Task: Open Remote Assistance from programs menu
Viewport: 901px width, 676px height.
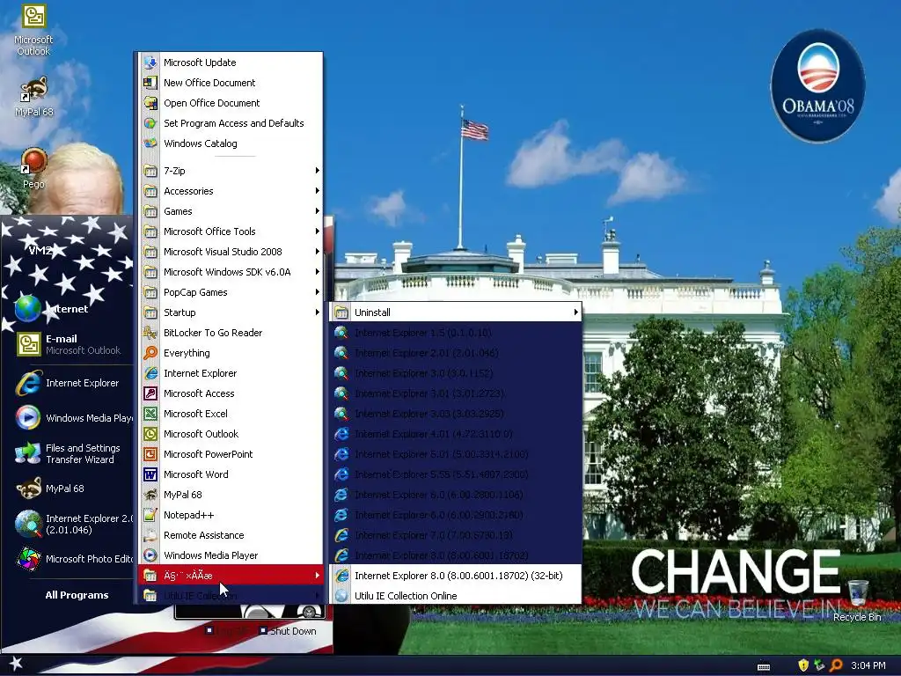Action: (231, 535)
